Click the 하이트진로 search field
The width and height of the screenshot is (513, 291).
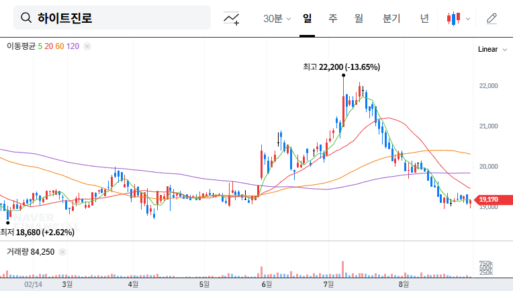tap(112, 17)
